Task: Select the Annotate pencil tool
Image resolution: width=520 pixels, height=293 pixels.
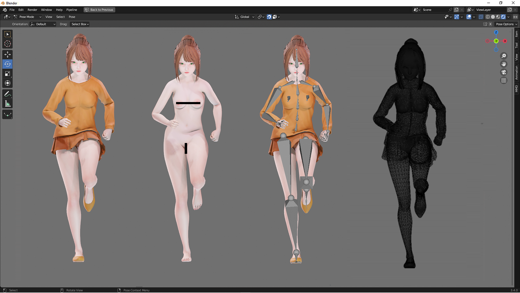Action: click(x=7, y=94)
